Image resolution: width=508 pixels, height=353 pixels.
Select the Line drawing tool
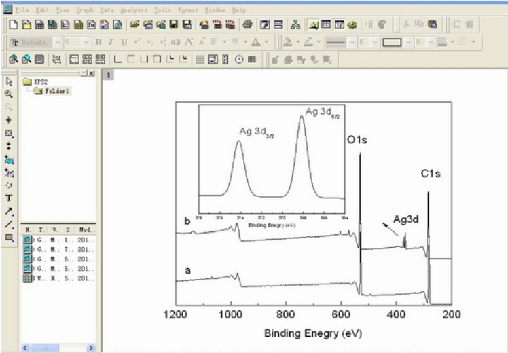(x=9, y=224)
